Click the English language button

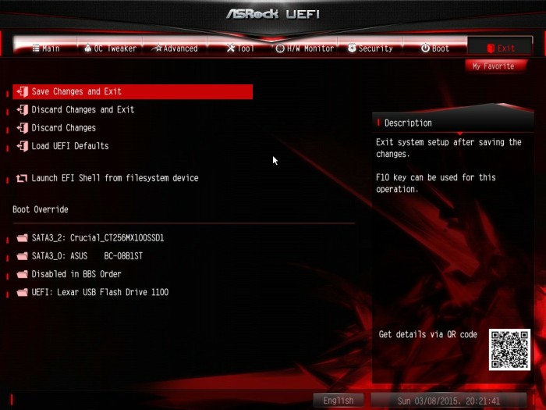338,400
